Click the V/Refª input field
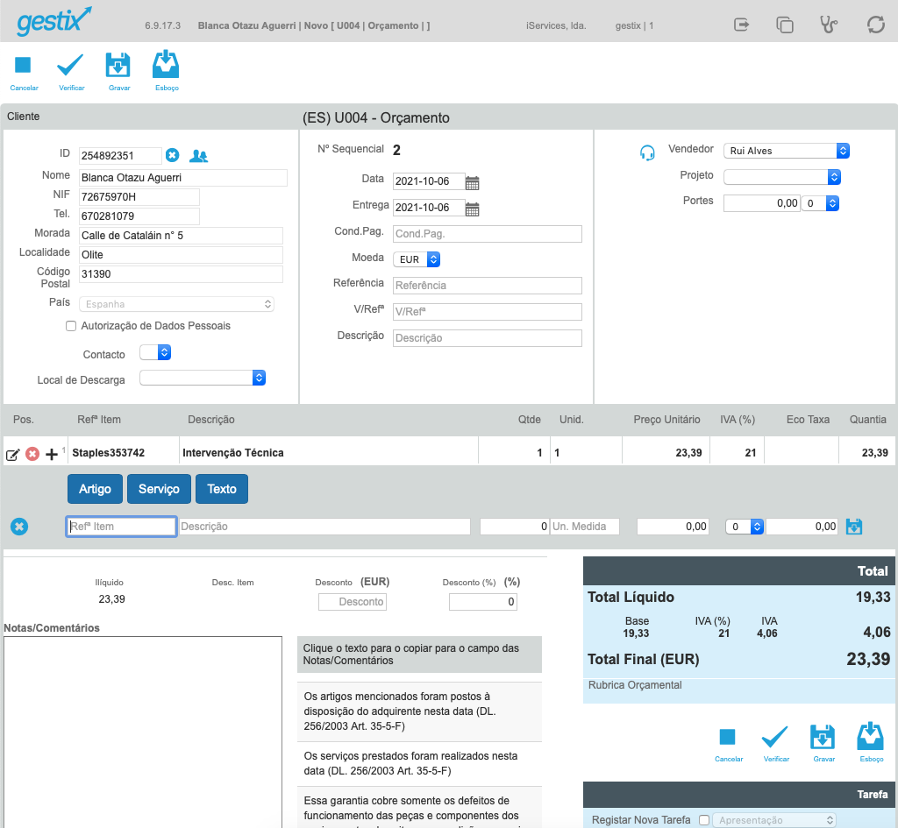898x828 pixels. (x=488, y=312)
